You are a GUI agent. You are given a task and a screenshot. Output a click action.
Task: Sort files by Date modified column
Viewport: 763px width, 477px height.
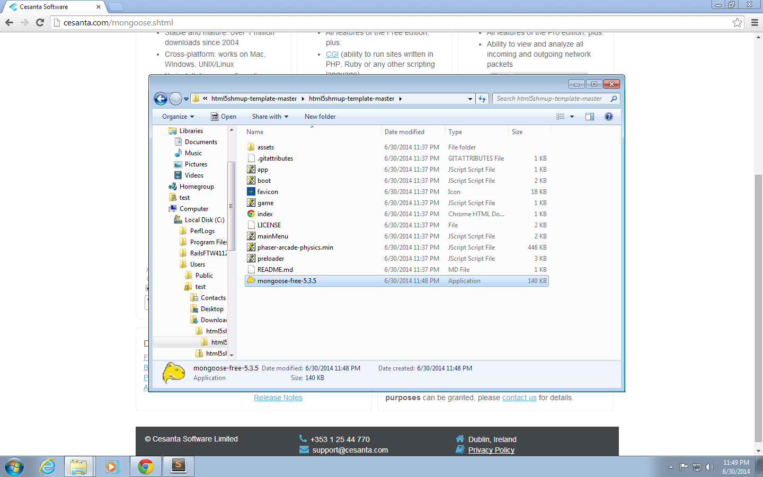point(404,132)
